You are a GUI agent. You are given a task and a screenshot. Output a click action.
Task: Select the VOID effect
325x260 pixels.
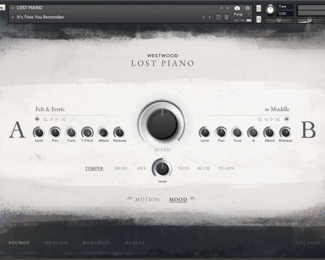coord(184,168)
